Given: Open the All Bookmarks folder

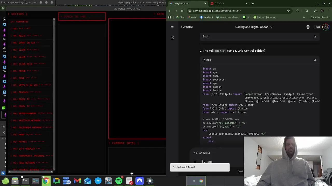Looking at the screenshot, I should [x=320, y=17].
